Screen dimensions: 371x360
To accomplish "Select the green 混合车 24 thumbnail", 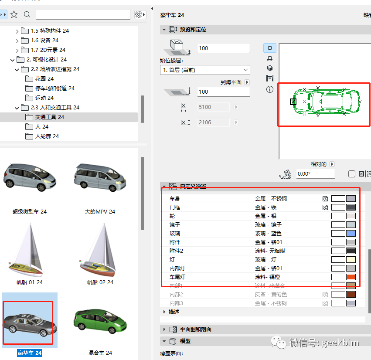I will click(100, 321).
